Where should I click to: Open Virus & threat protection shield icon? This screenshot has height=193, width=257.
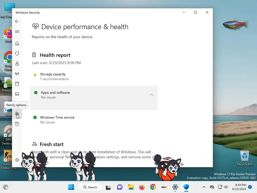pos(17,54)
